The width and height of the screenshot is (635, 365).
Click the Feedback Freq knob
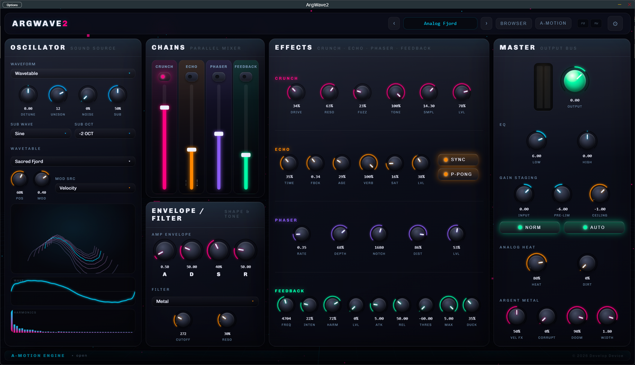click(x=286, y=305)
